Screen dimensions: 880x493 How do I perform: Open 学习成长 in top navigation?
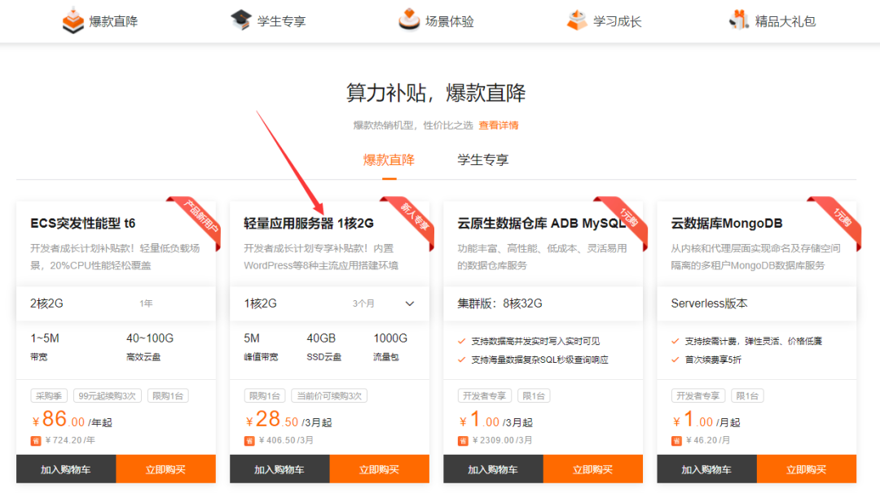pos(618,21)
